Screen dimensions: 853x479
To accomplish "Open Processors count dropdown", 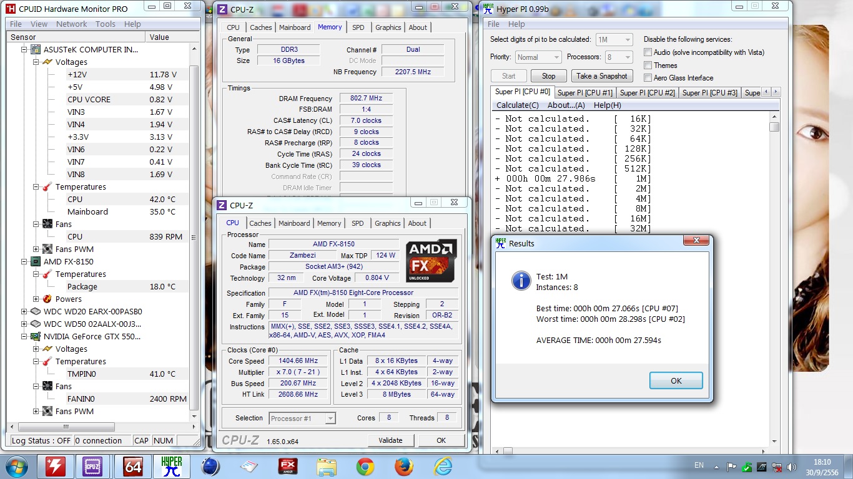I will pos(618,57).
